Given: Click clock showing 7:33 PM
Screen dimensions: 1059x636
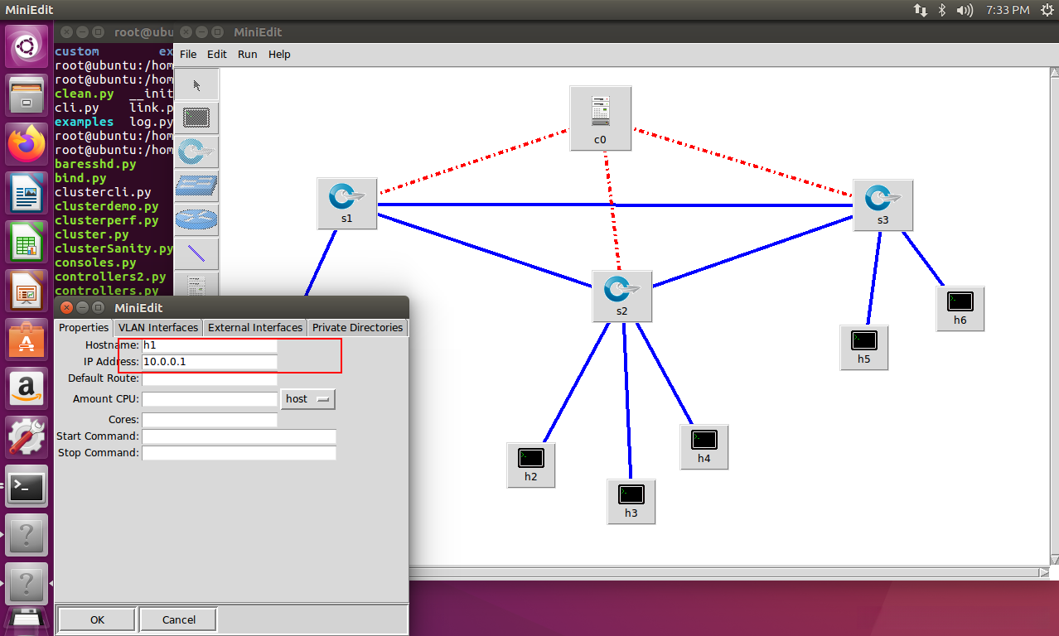Looking at the screenshot, I should 1008,10.
